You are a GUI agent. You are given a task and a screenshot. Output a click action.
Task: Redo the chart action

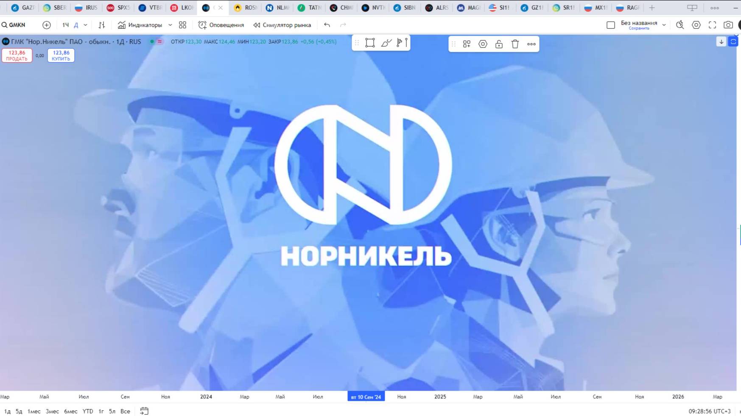343,25
